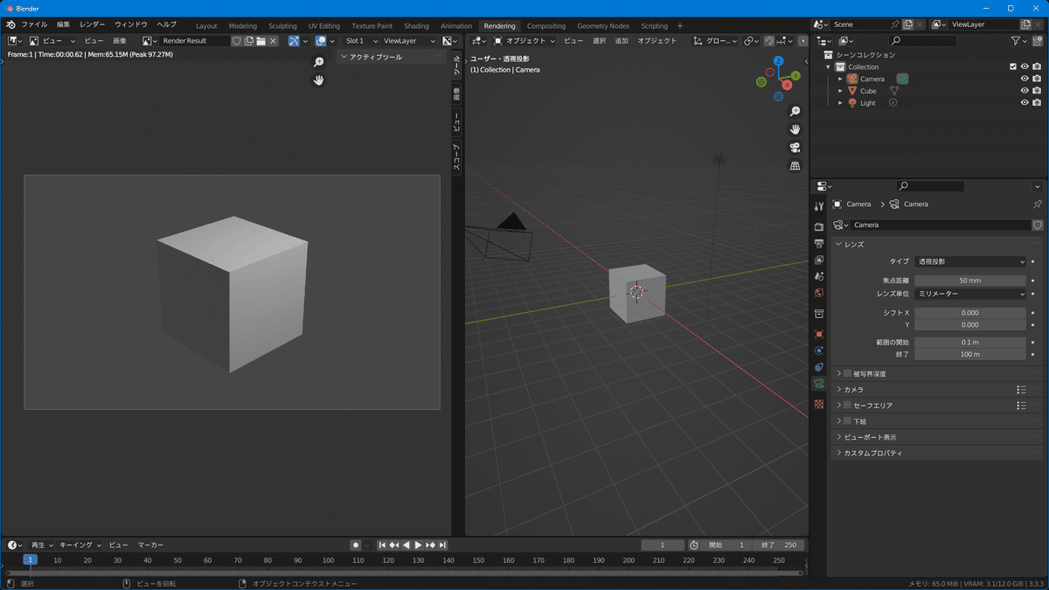Viewport: 1049px width, 590px height.
Task: Enable the 被写界深度 checkbox
Action: coord(847,373)
